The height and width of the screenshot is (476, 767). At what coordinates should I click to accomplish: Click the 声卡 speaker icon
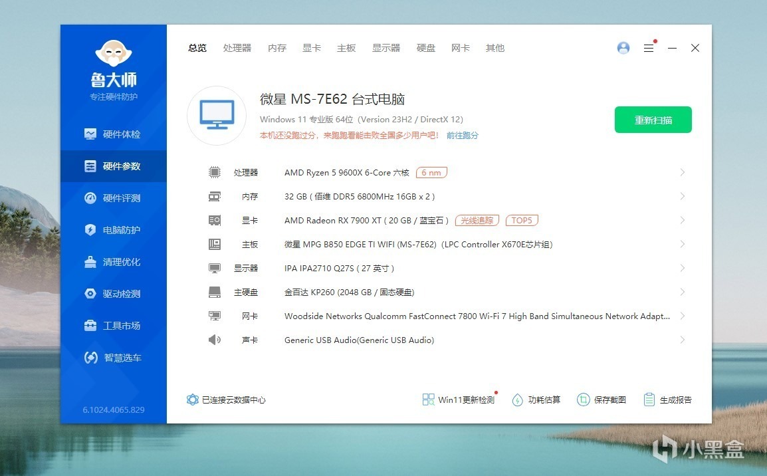[x=214, y=340]
